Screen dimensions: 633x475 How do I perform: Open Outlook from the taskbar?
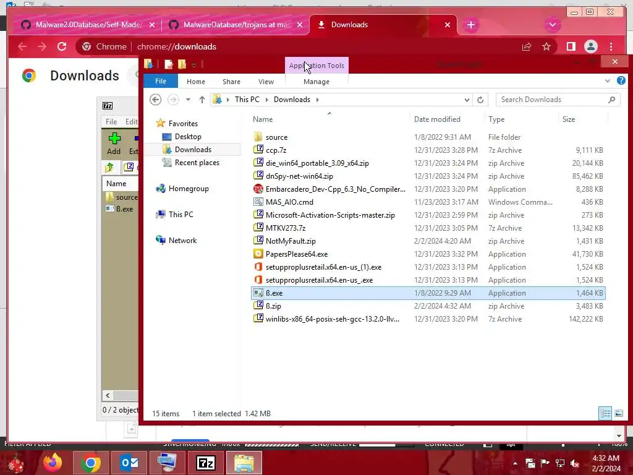(130, 463)
